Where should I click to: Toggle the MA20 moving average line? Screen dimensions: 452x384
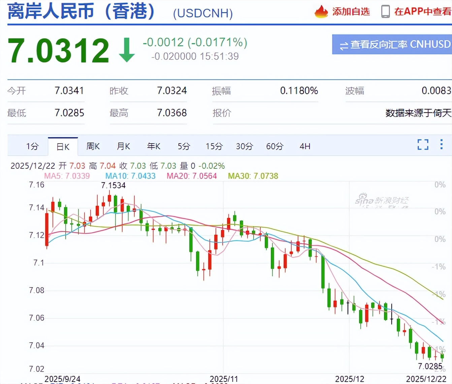coord(191,176)
